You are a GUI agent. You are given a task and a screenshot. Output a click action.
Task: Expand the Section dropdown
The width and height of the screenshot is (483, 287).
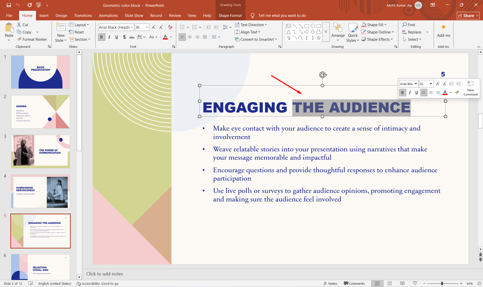coord(80,39)
